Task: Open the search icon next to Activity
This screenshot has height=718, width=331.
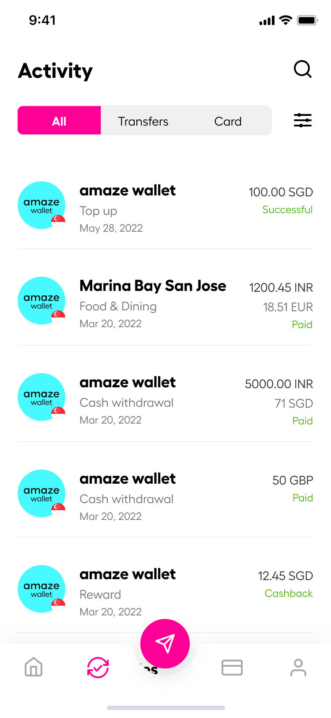Action: [303, 69]
